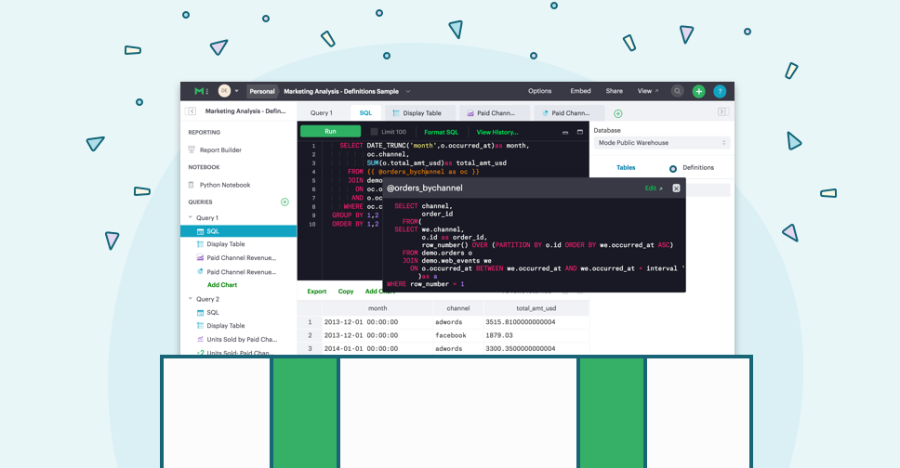
Task: Open the DE user avatar menu
Action: (x=224, y=91)
